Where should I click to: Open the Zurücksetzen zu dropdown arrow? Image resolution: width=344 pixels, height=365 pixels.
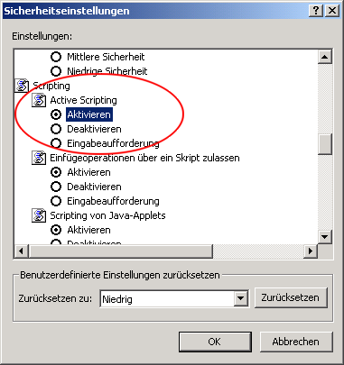(x=240, y=298)
